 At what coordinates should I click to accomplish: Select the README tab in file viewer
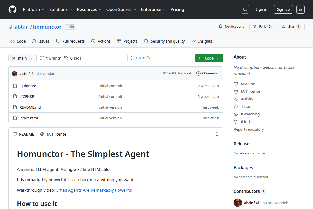[x=23, y=134]
